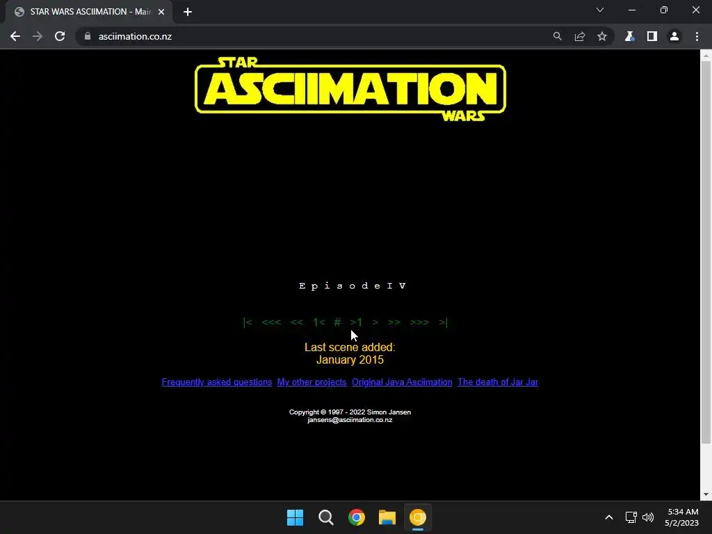Click the scrollbar down arrow
This screenshot has height=534, width=712.
click(x=706, y=494)
